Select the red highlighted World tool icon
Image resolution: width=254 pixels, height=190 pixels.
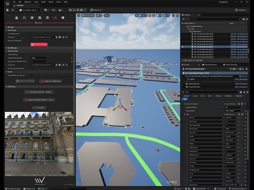coord(55,17)
